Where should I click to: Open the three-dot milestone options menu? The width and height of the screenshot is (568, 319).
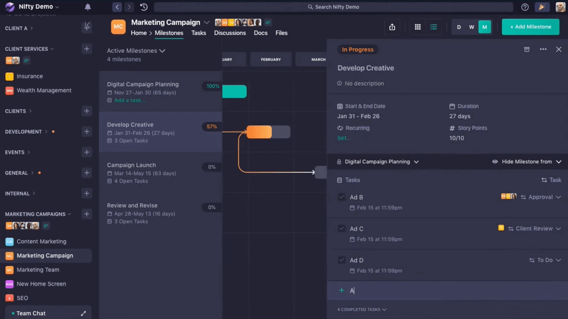coord(543,49)
